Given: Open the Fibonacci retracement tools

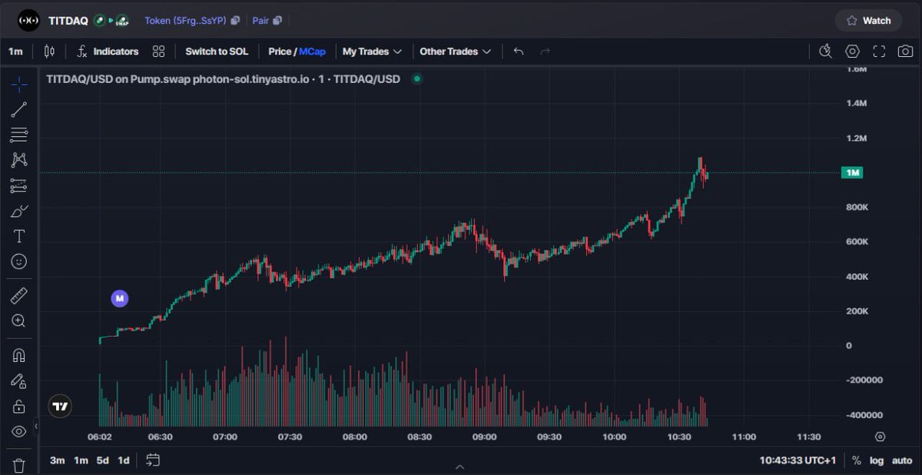Looking at the screenshot, I should pos(19,135).
